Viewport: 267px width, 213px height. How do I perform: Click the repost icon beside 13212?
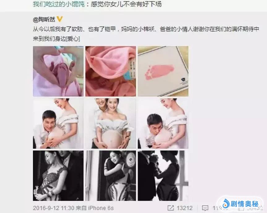(x=170, y=208)
